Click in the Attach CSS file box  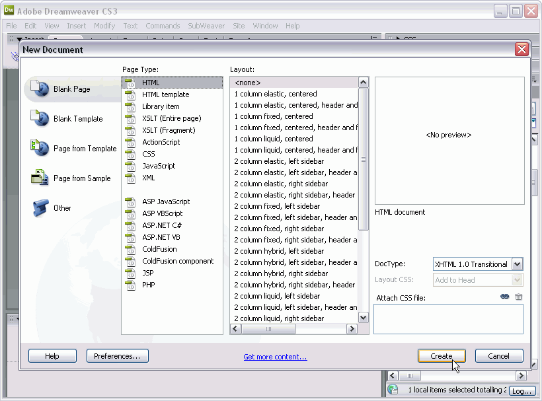448,319
